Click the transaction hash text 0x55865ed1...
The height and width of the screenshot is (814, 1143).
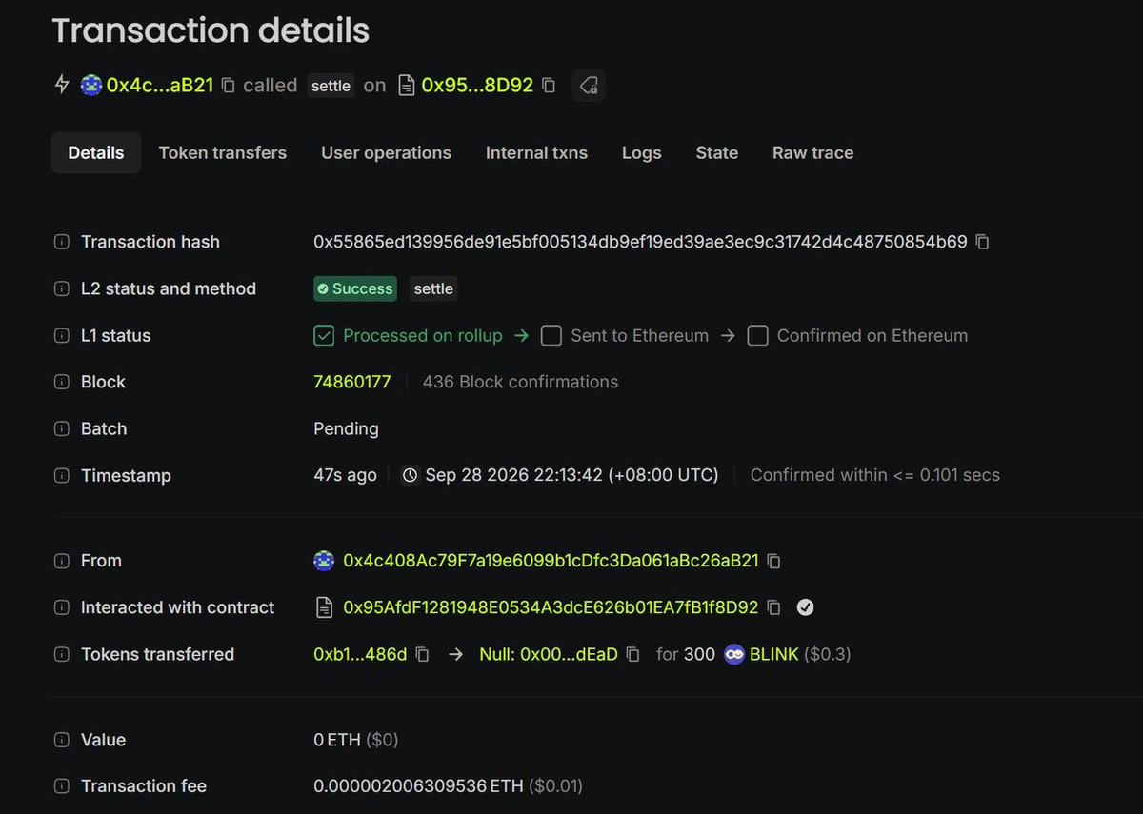(640, 242)
